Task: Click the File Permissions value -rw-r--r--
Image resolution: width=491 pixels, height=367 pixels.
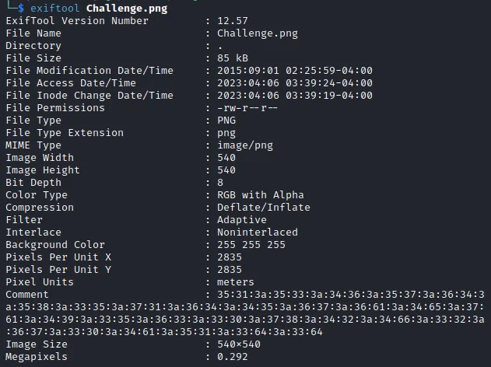Action: (x=247, y=108)
